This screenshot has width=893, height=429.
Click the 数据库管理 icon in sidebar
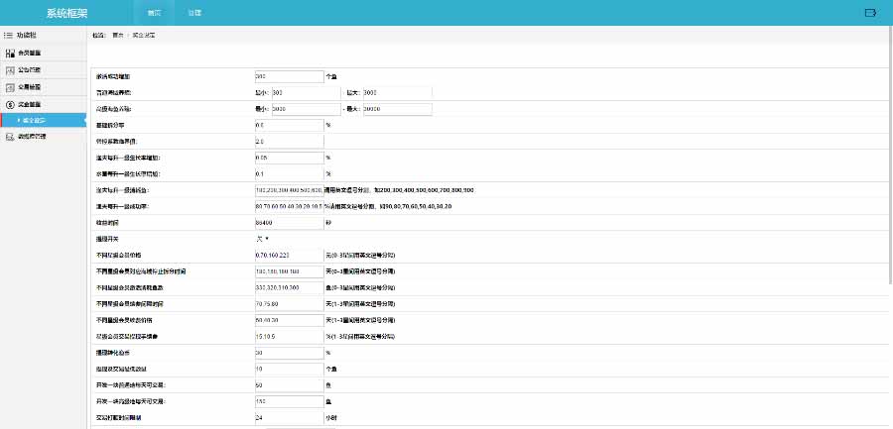(9, 137)
